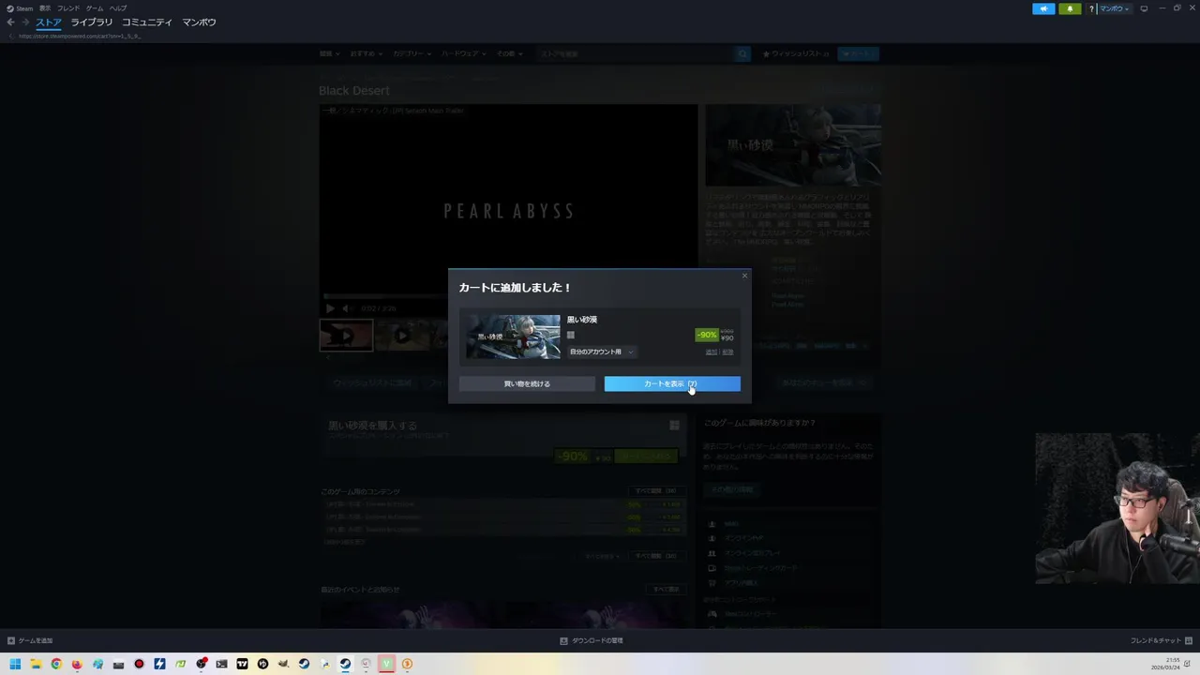Open the マンボウ profile tab
1200x675 pixels.
199,22
